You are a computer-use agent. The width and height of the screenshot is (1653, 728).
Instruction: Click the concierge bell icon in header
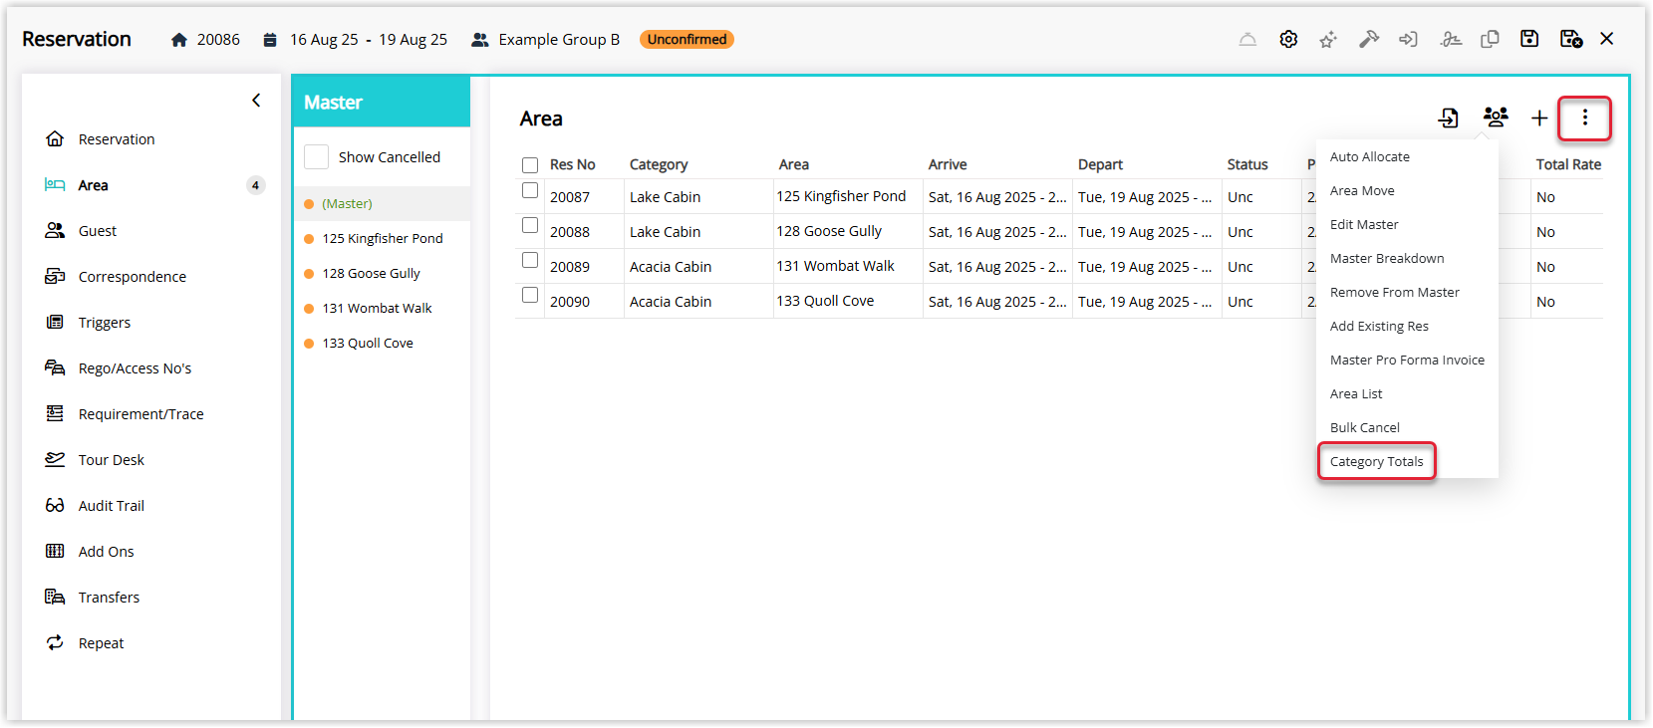pyautogui.click(x=1247, y=39)
